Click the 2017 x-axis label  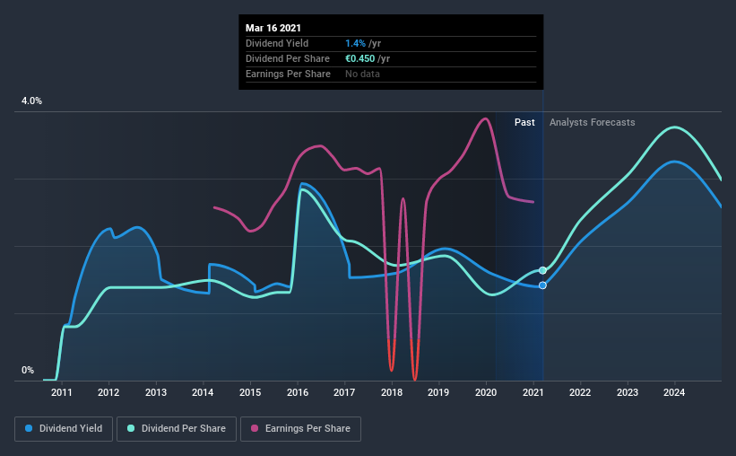(344, 392)
